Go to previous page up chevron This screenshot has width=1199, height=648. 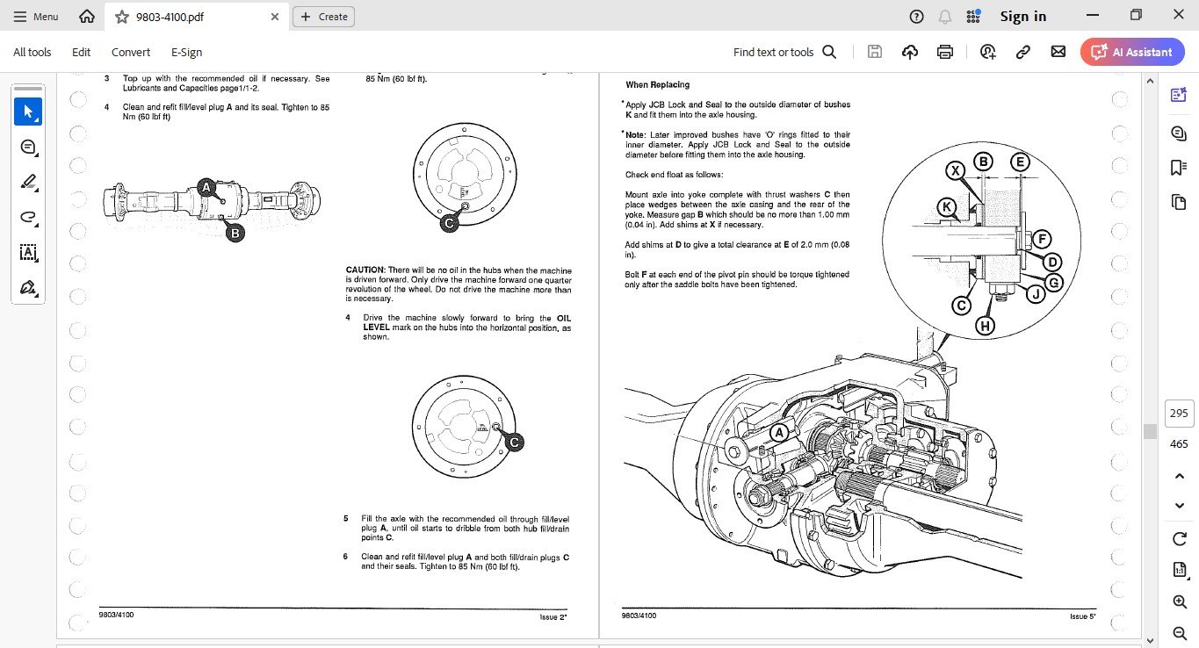1180,476
